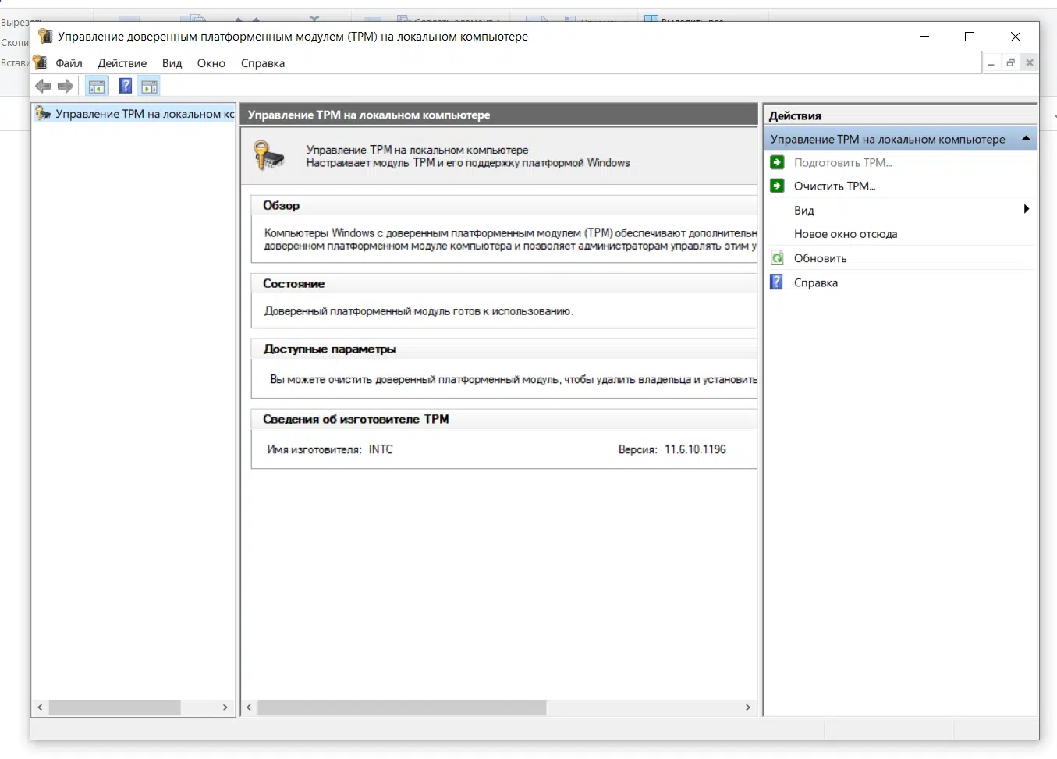Select TPM Management node in console tree

click(144, 114)
